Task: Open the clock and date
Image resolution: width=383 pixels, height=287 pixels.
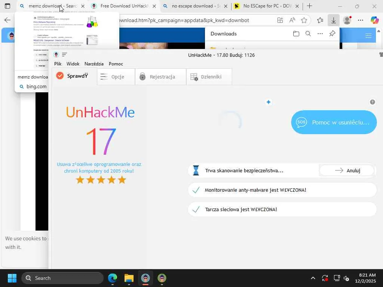Action: pyautogui.click(x=365, y=278)
